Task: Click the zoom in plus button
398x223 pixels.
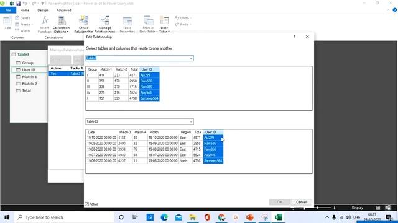Action: 335,208
